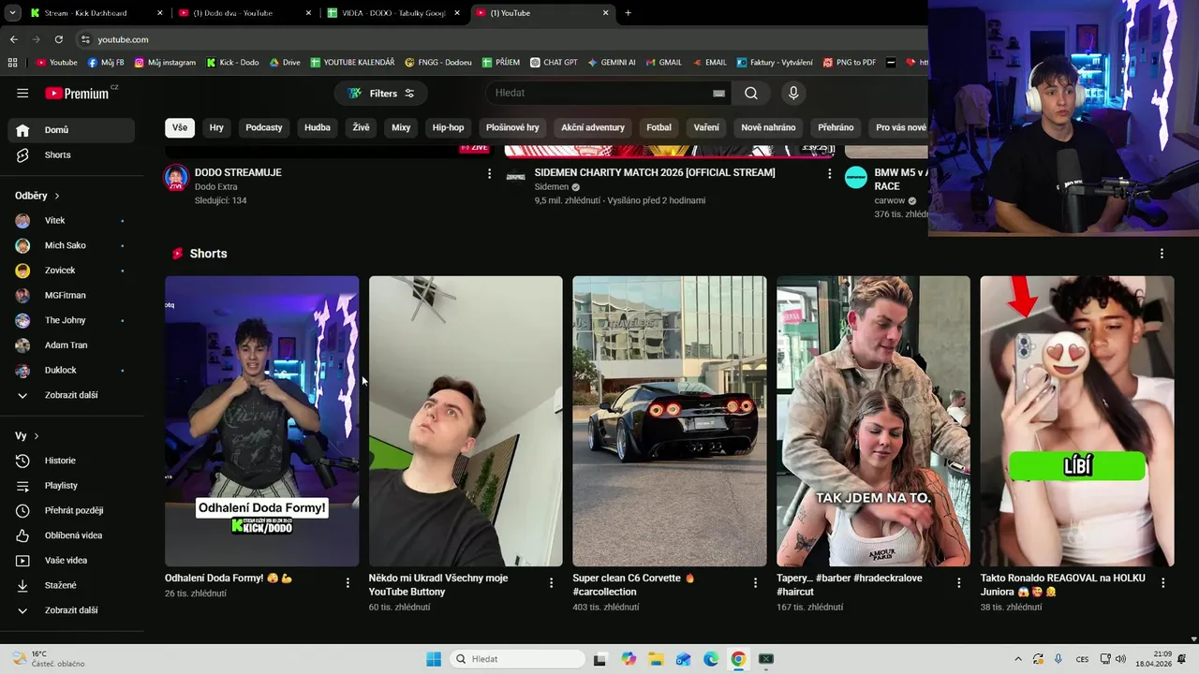Reload the page in Chrome
This screenshot has width=1199, height=674.
58,39
